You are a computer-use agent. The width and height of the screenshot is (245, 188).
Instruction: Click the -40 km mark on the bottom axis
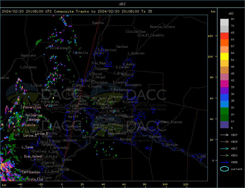point(20,184)
